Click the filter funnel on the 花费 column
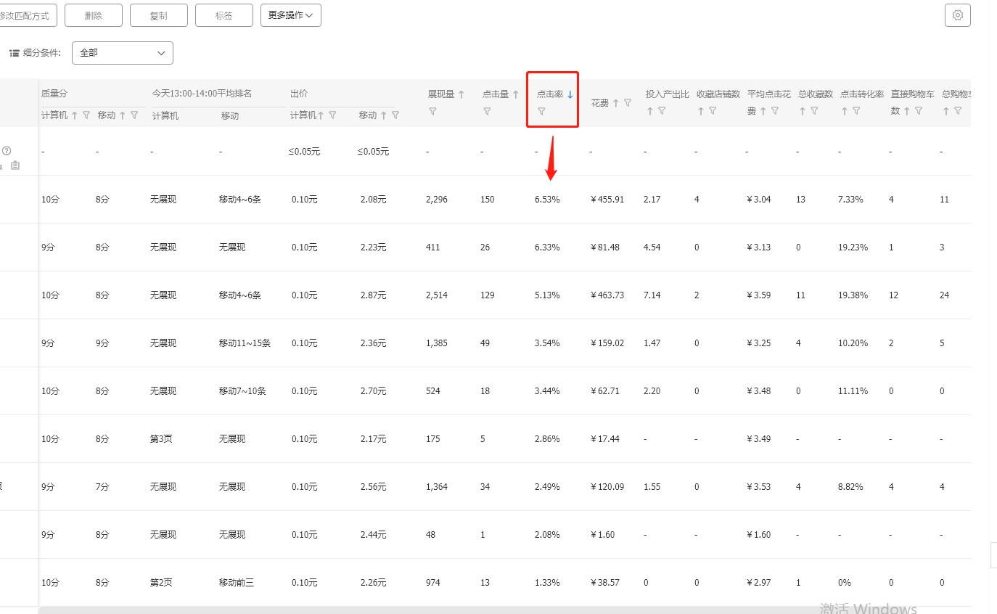Image resolution: width=997 pixels, height=614 pixels. (x=627, y=103)
